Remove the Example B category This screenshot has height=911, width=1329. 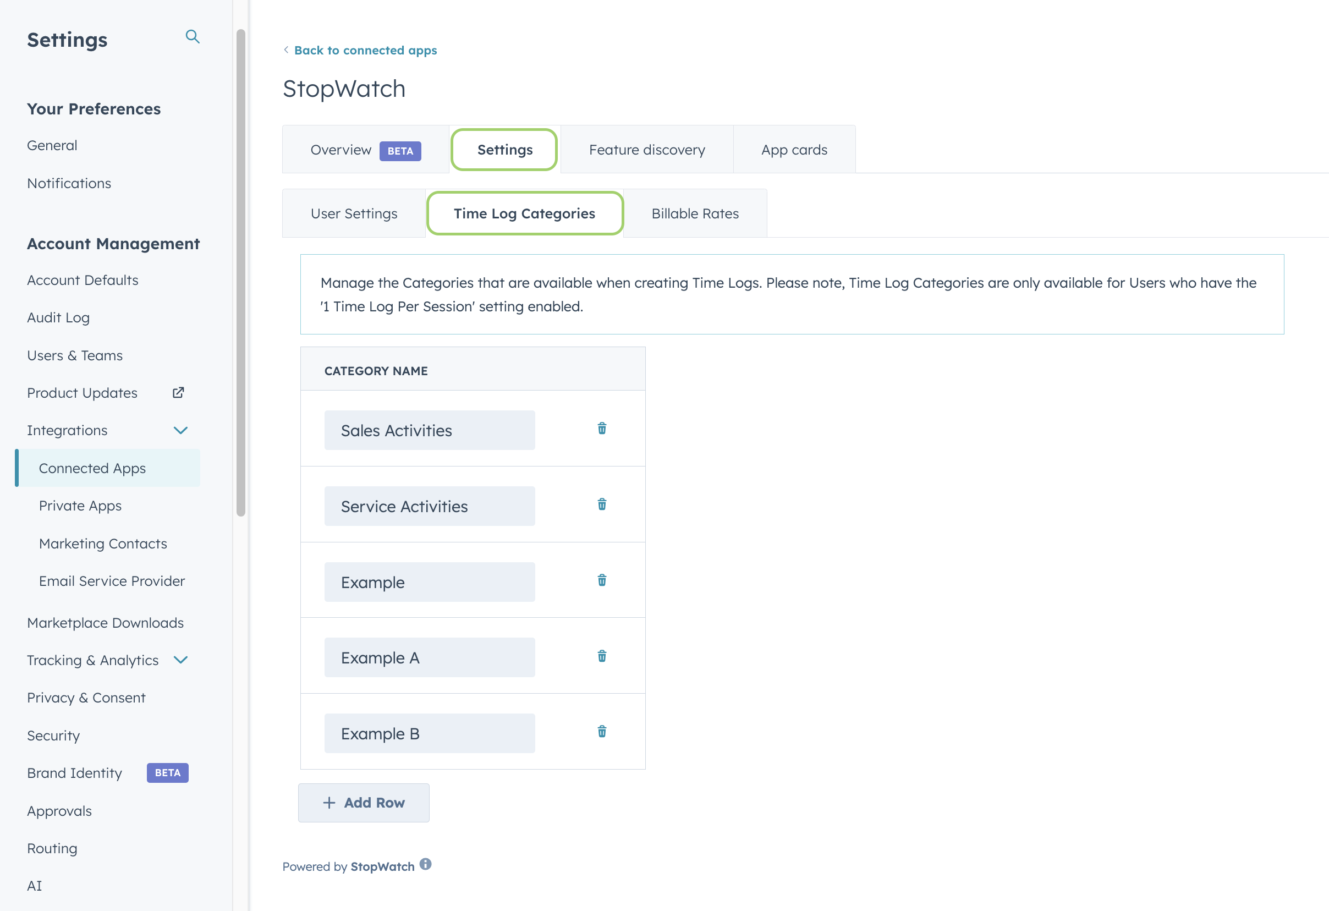(x=602, y=732)
